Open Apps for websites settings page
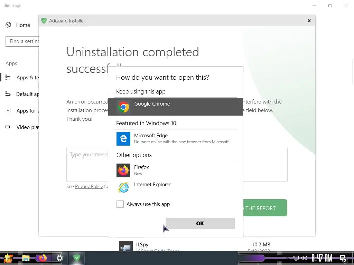This screenshot has height=265, width=354. (22, 111)
